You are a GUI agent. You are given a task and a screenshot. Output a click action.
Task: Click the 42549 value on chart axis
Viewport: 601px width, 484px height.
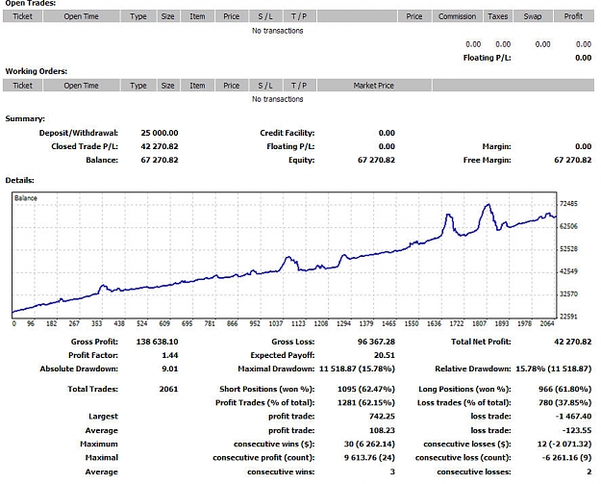coord(568,271)
